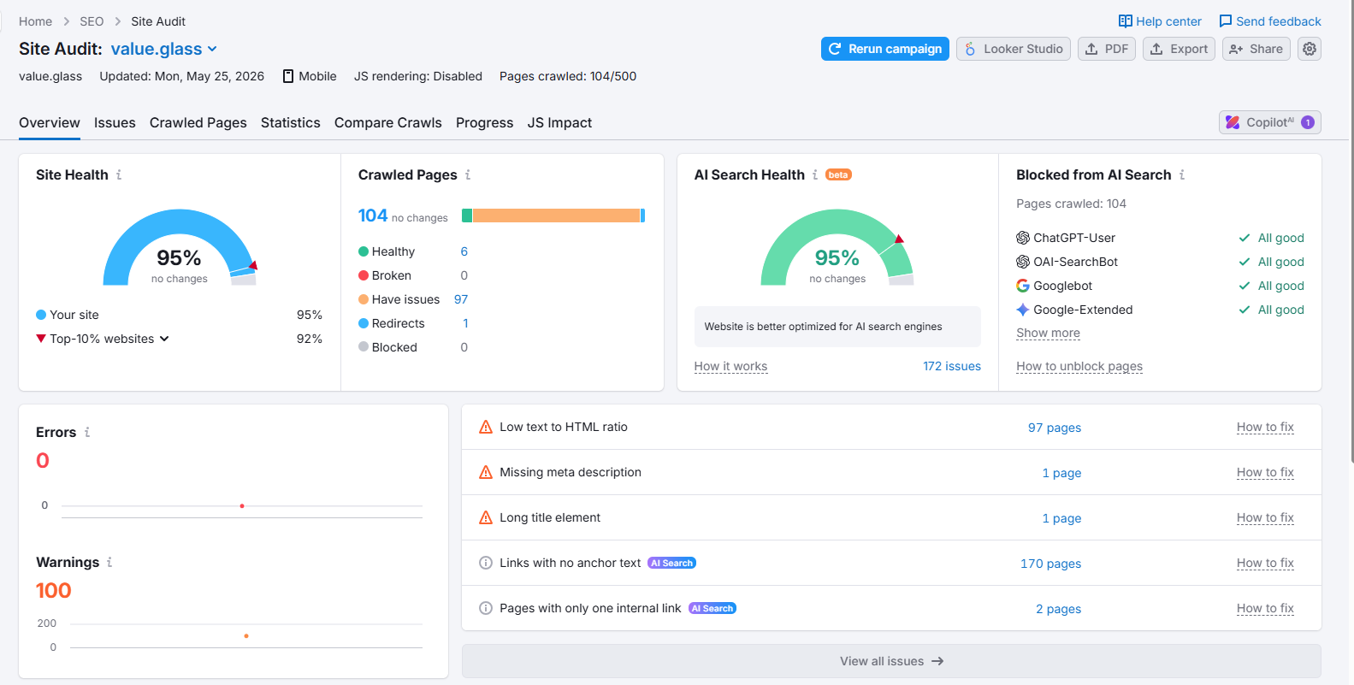
Task: Click the Export button
Action: [x=1179, y=49]
